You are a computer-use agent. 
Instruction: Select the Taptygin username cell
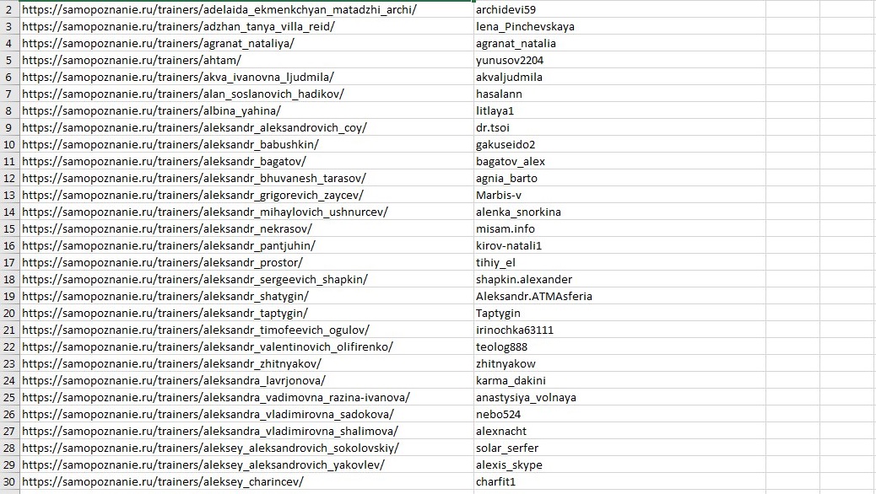(x=619, y=313)
